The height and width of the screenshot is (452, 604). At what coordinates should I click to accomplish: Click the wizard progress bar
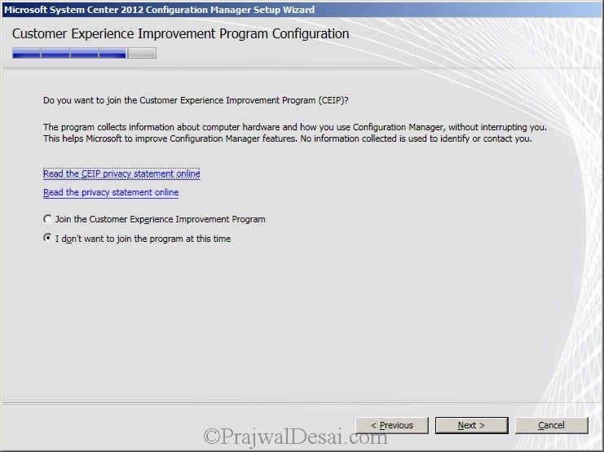click(x=84, y=53)
